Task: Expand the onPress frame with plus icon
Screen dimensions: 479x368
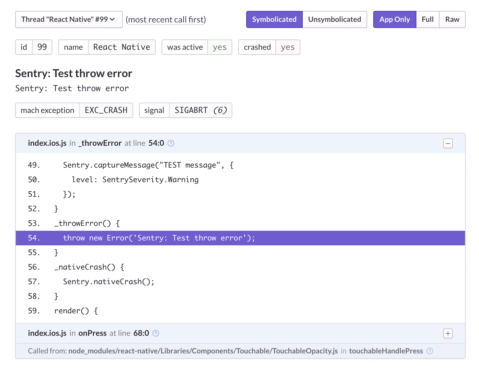Action: coord(448,333)
